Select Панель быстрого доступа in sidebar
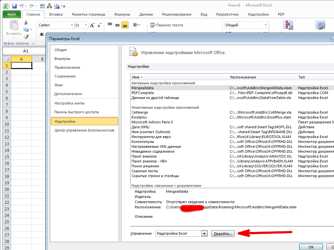 click(84, 112)
